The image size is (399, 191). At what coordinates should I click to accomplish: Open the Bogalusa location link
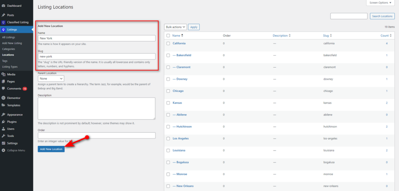(181, 162)
